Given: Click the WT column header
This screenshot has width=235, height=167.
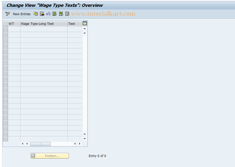Looking at the screenshot, I should 14,24.
